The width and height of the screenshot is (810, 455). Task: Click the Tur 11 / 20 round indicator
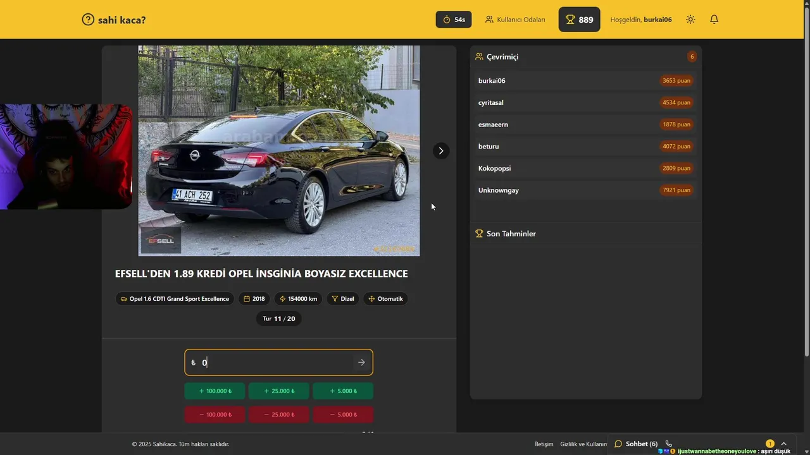tap(279, 318)
